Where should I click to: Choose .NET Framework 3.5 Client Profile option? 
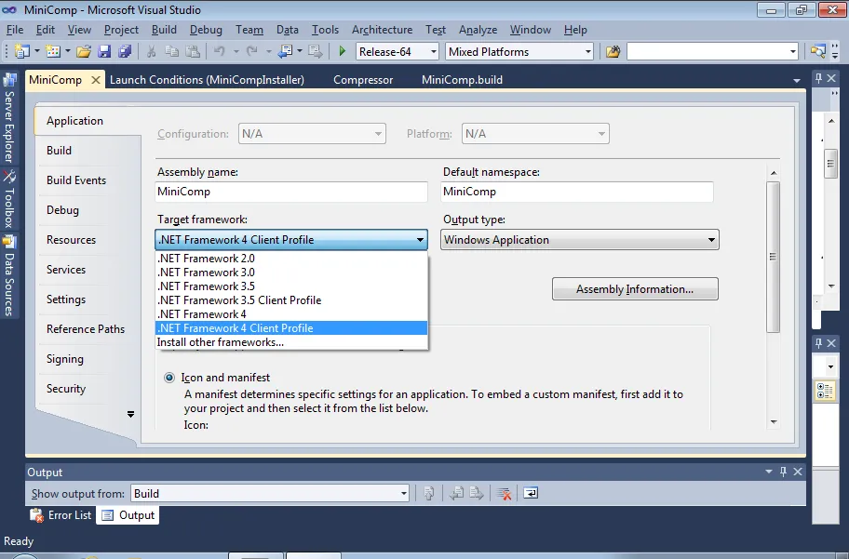pos(291,300)
